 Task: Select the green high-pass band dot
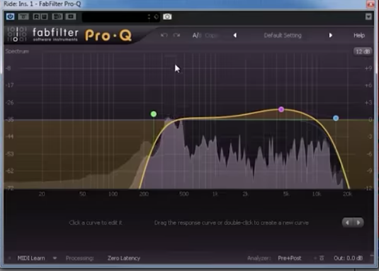(154, 114)
